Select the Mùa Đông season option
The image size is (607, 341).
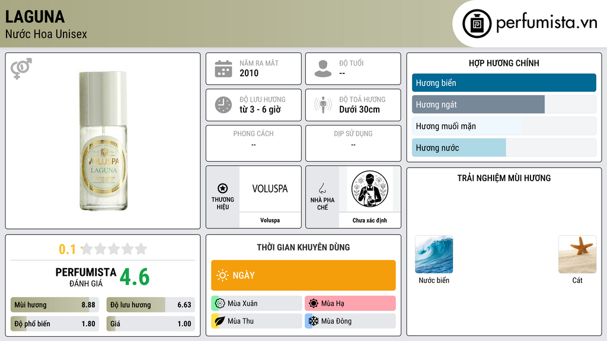coord(350,321)
